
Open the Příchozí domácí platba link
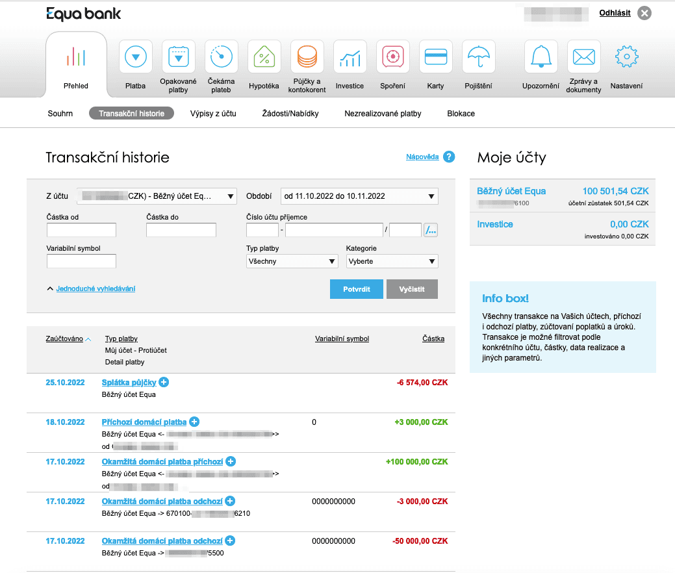tap(144, 422)
